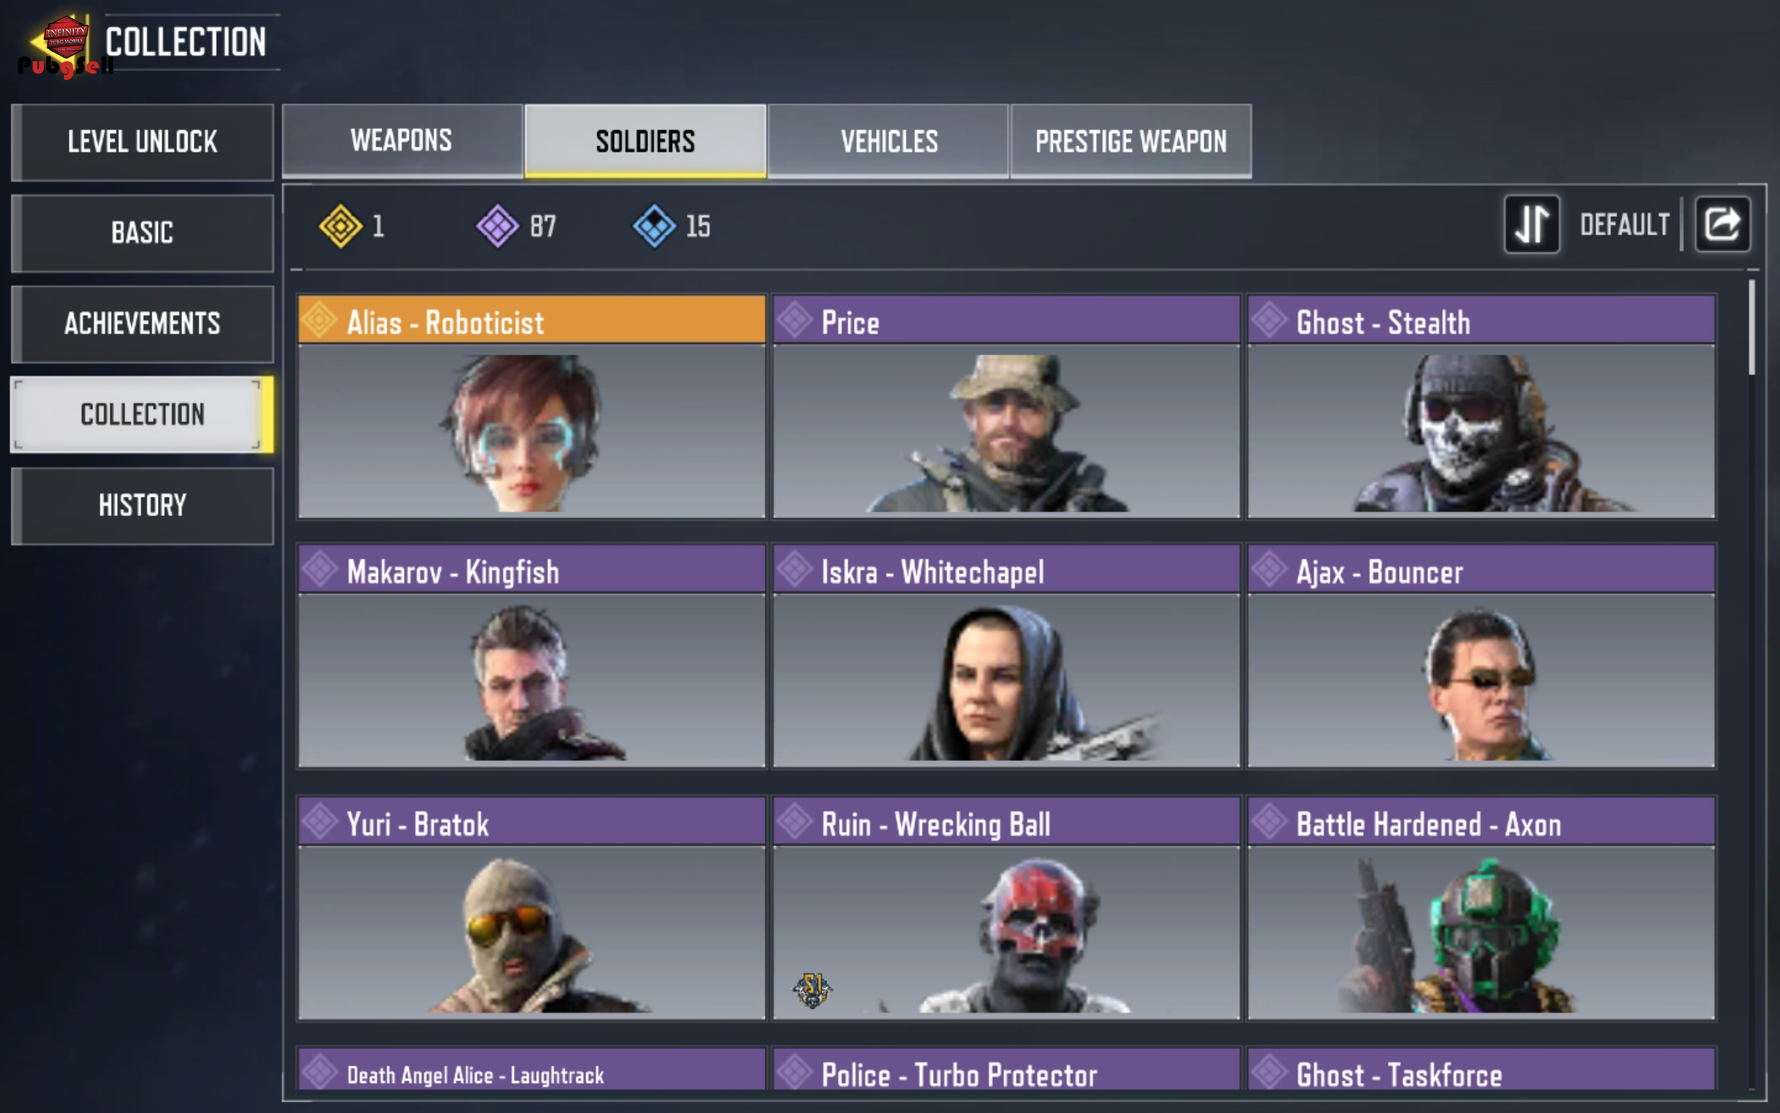Click the sort order arrows icon
The width and height of the screenshot is (1780, 1113).
click(1531, 225)
